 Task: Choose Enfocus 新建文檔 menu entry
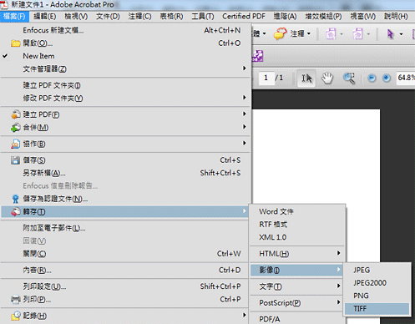[126, 30]
